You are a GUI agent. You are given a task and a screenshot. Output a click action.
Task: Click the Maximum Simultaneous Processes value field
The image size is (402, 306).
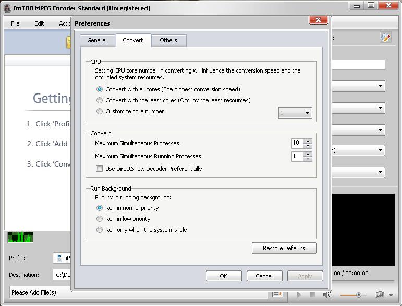[297, 143]
